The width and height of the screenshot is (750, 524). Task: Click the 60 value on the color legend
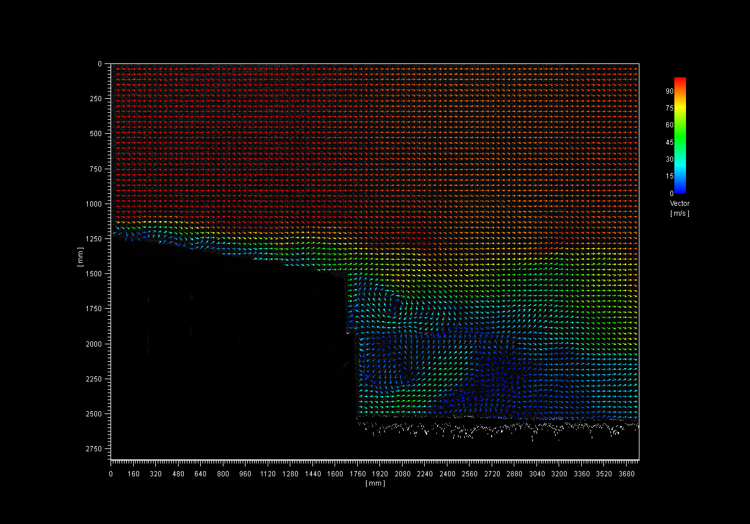(670, 124)
